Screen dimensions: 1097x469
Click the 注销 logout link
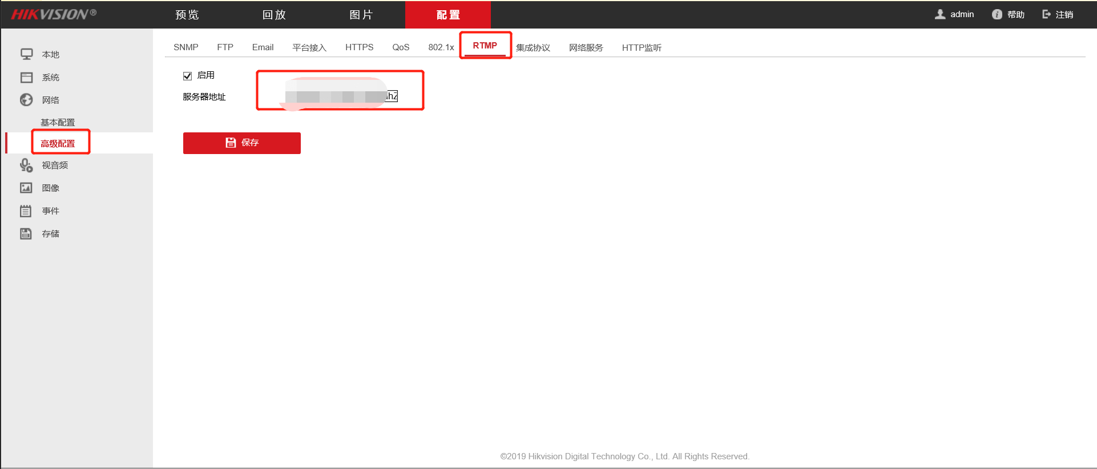(1064, 14)
